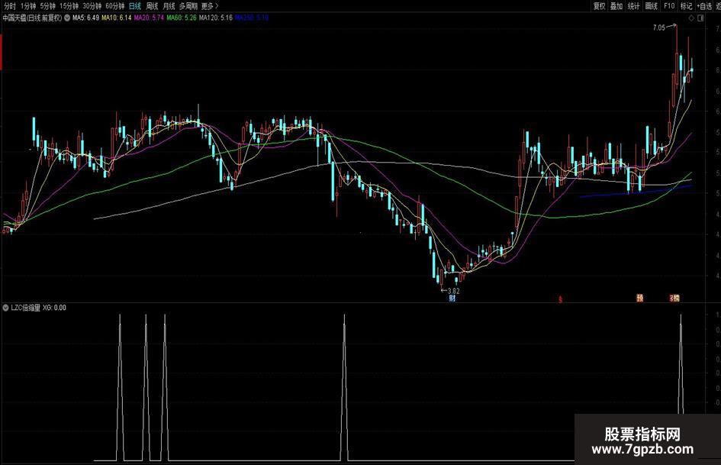Open the 统计 statistics button
The height and width of the screenshot is (465, 721).
pyautogui.click(x=633, y=6)
